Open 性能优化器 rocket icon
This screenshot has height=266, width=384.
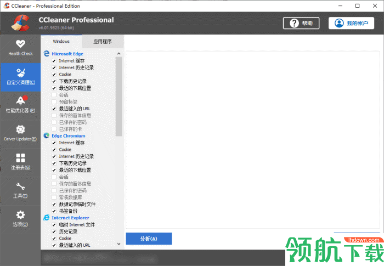point(21,100)
